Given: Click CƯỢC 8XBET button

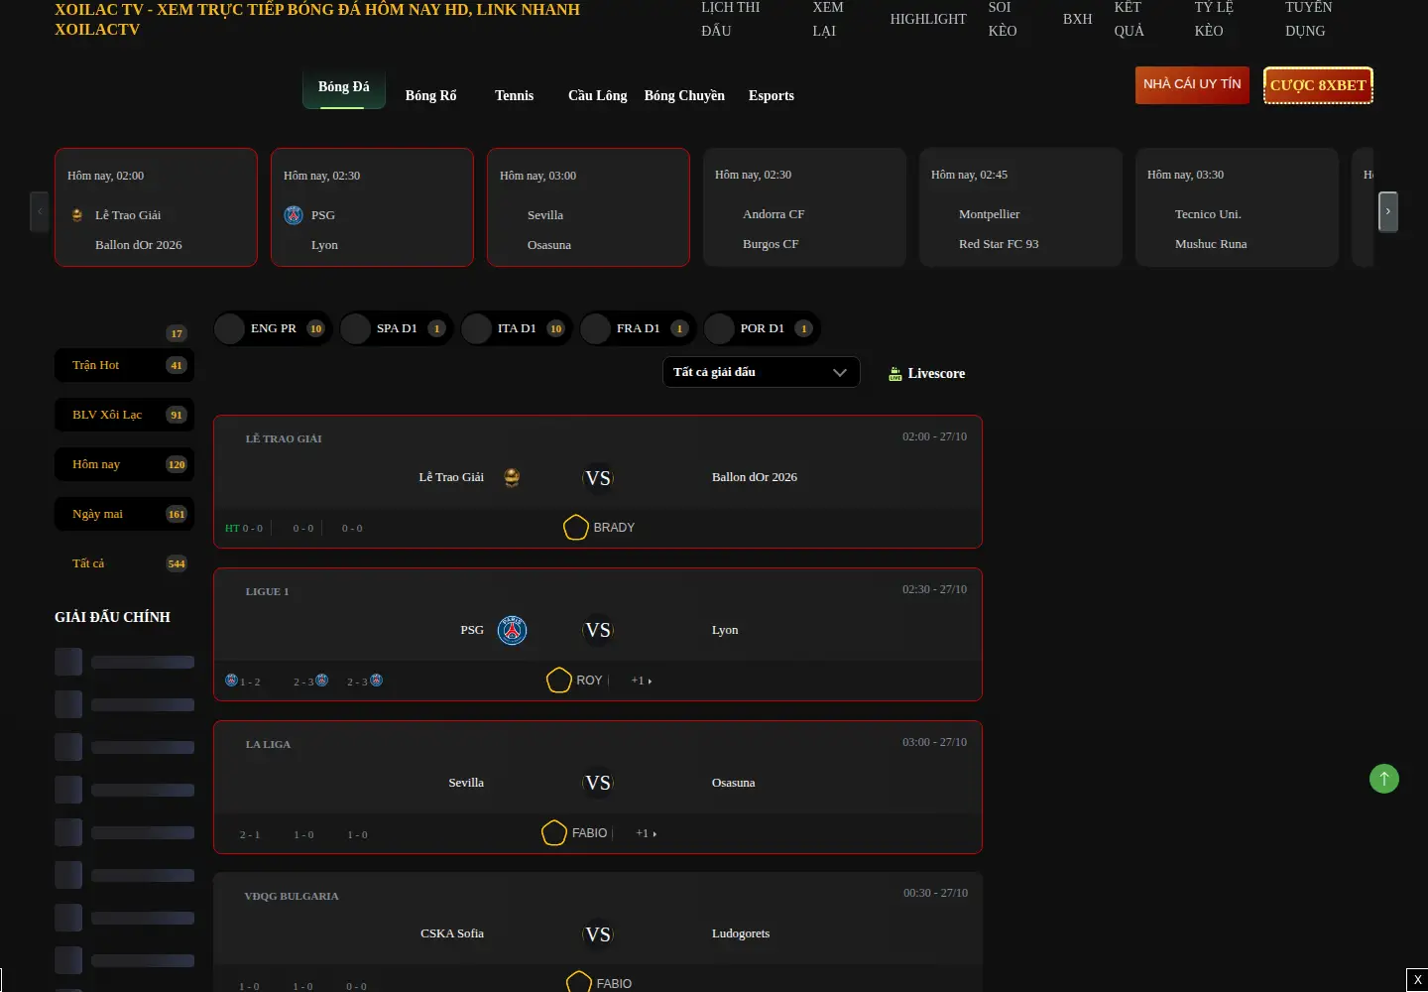Looking at the screenshot, I should pyautogui.click(x=1318, y=85).
